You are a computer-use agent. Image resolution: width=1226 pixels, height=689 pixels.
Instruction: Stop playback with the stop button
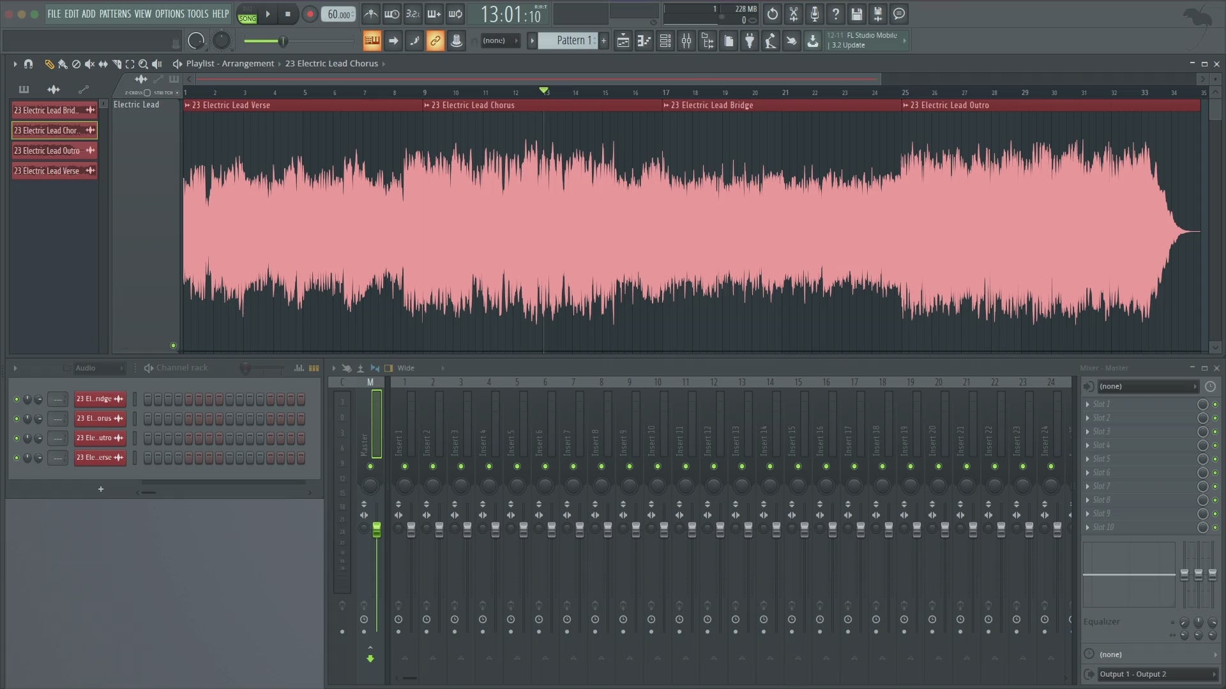click(x=288, y=14)
